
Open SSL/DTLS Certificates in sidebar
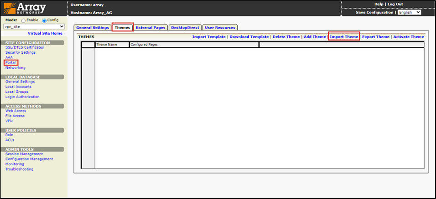point(25,47)
